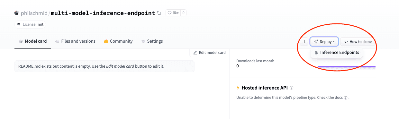Screen dimensions: 399x119
Task: Click the info icon beside Hosted inference API
Action: (291, 88)
